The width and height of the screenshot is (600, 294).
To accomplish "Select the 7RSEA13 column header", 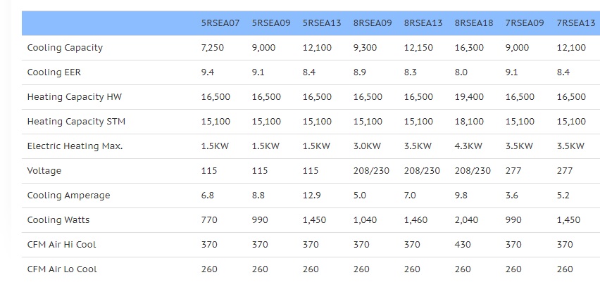I will coord(575,23).
